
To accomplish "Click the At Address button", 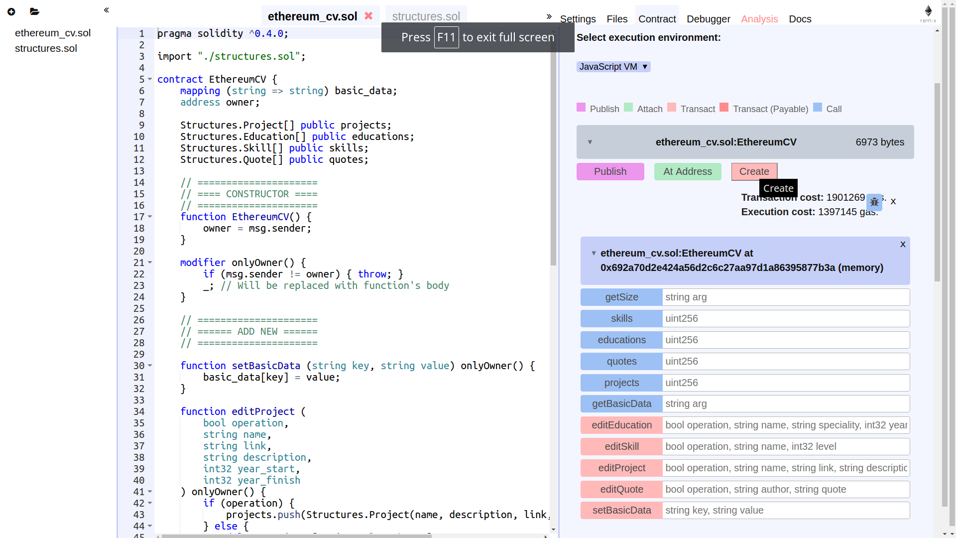I will tap(687, 171).
